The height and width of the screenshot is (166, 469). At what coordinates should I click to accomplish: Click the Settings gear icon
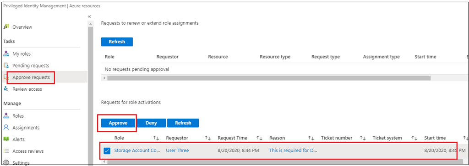6,163
